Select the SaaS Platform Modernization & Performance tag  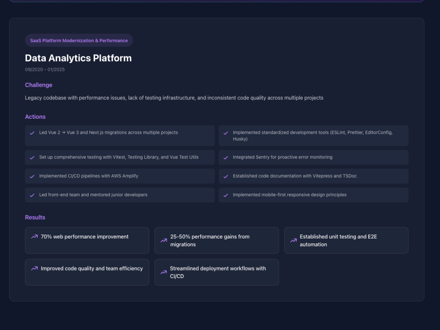[79, 40]
